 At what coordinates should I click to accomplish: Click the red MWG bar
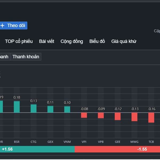[x=134, y=117]
